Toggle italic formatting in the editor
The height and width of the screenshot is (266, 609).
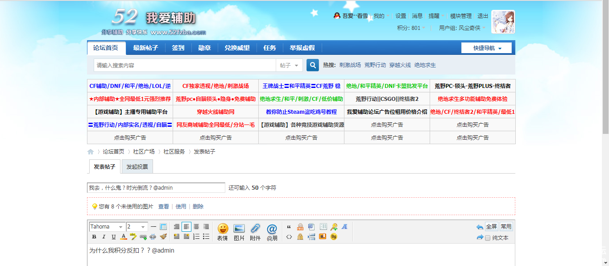(x=104, y=237)
